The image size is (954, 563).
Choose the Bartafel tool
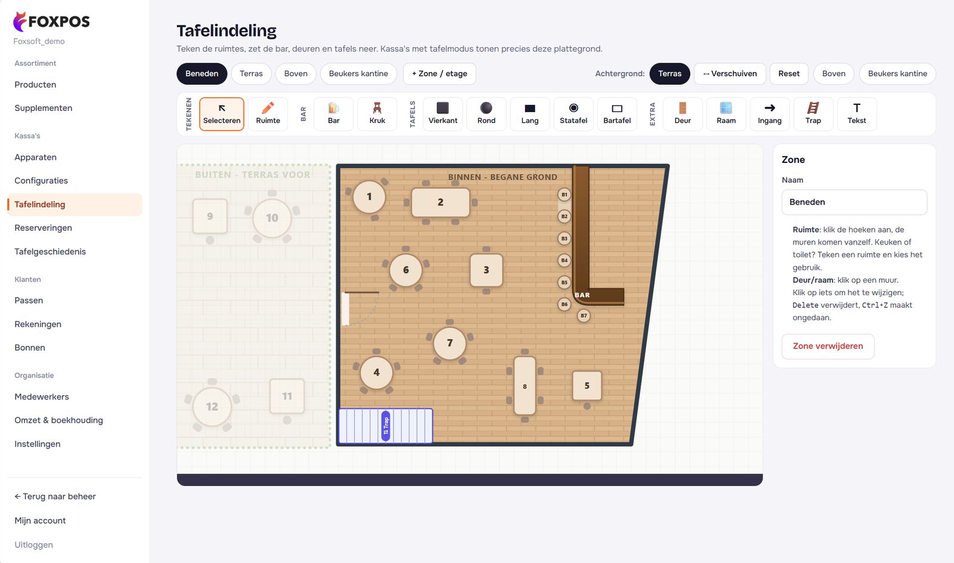pyautogui.click(x=617, y=114)
